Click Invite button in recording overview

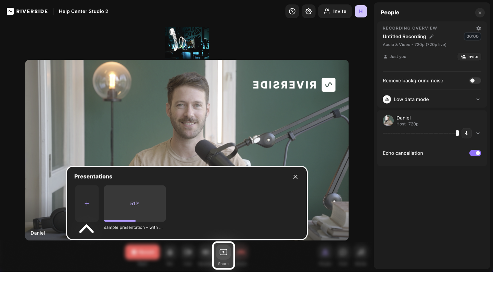coord(469,57)
